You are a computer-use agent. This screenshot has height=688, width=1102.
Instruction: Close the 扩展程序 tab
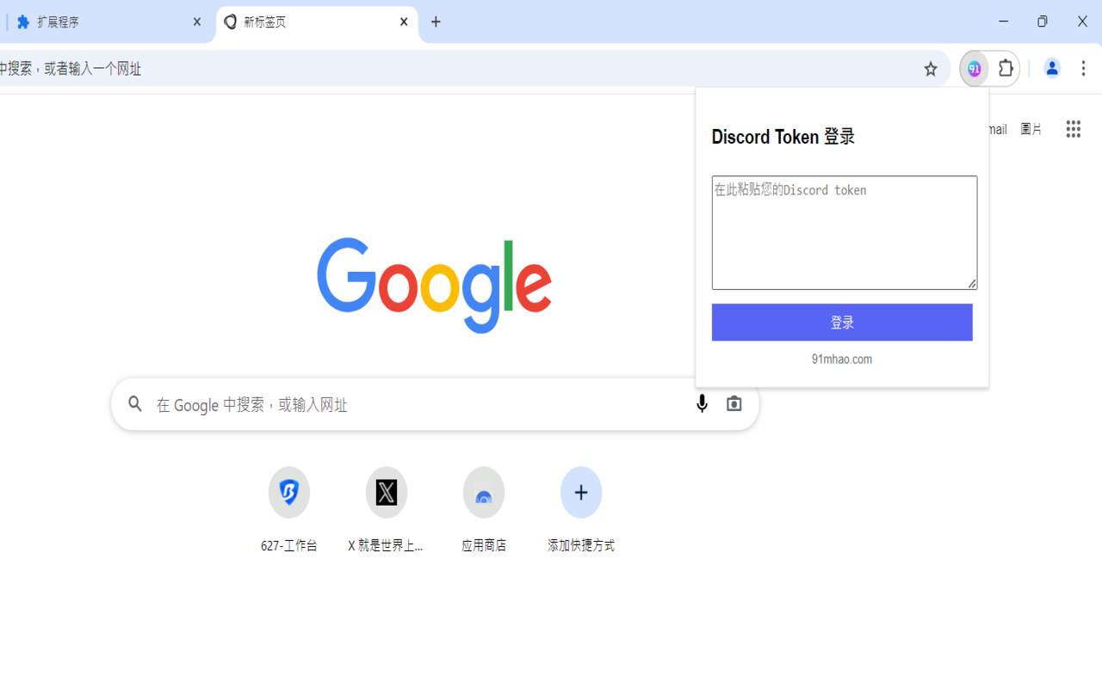pyautogui.click(x=197, y=22)
